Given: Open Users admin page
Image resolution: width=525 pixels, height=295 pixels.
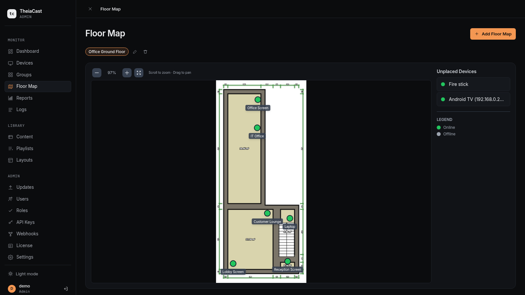Looking at the screenshot, I should 38,199.
